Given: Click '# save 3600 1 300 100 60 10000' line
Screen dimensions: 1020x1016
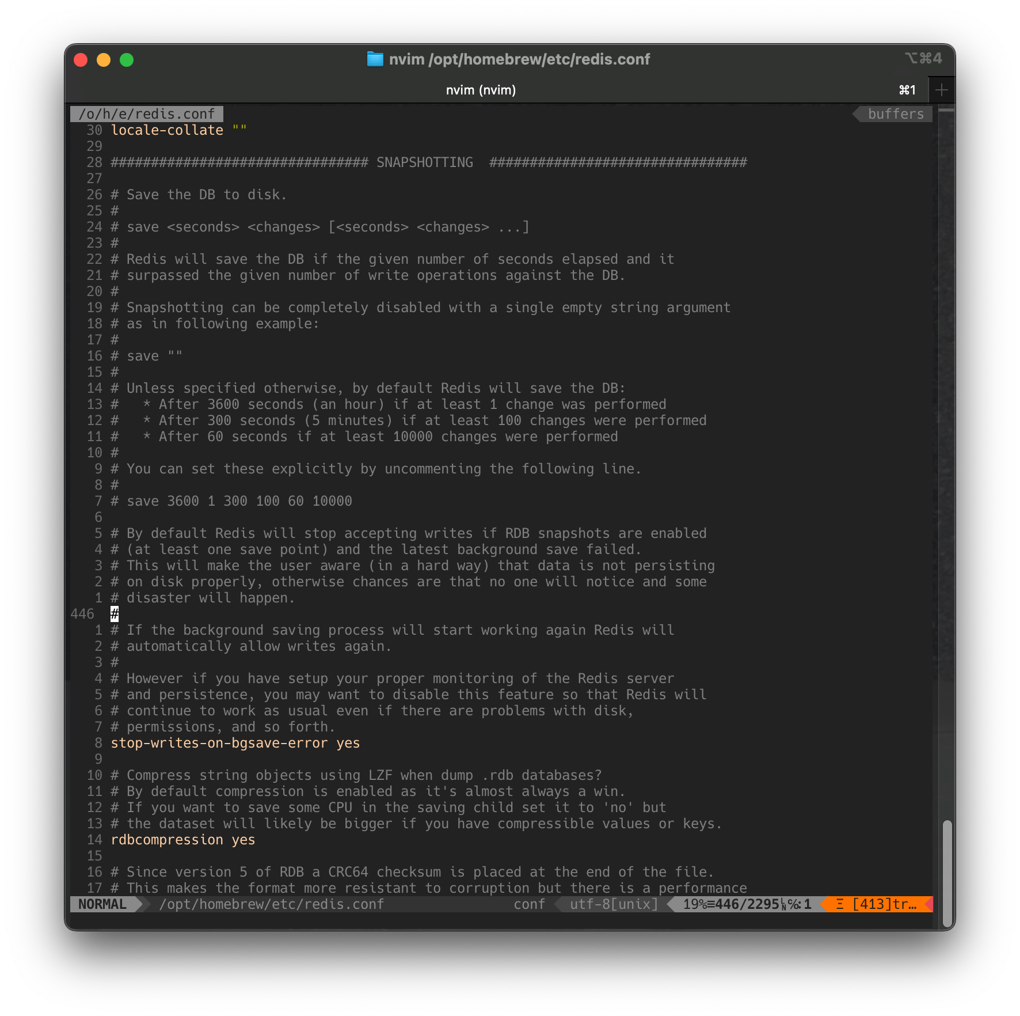Looking at the screenshot, I should [x=231, y=501].
